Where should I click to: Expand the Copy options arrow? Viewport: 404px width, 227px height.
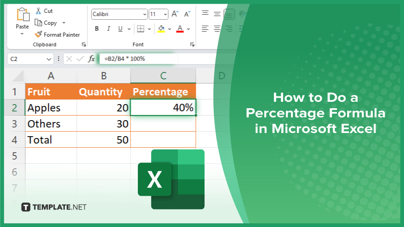(64, 23)
